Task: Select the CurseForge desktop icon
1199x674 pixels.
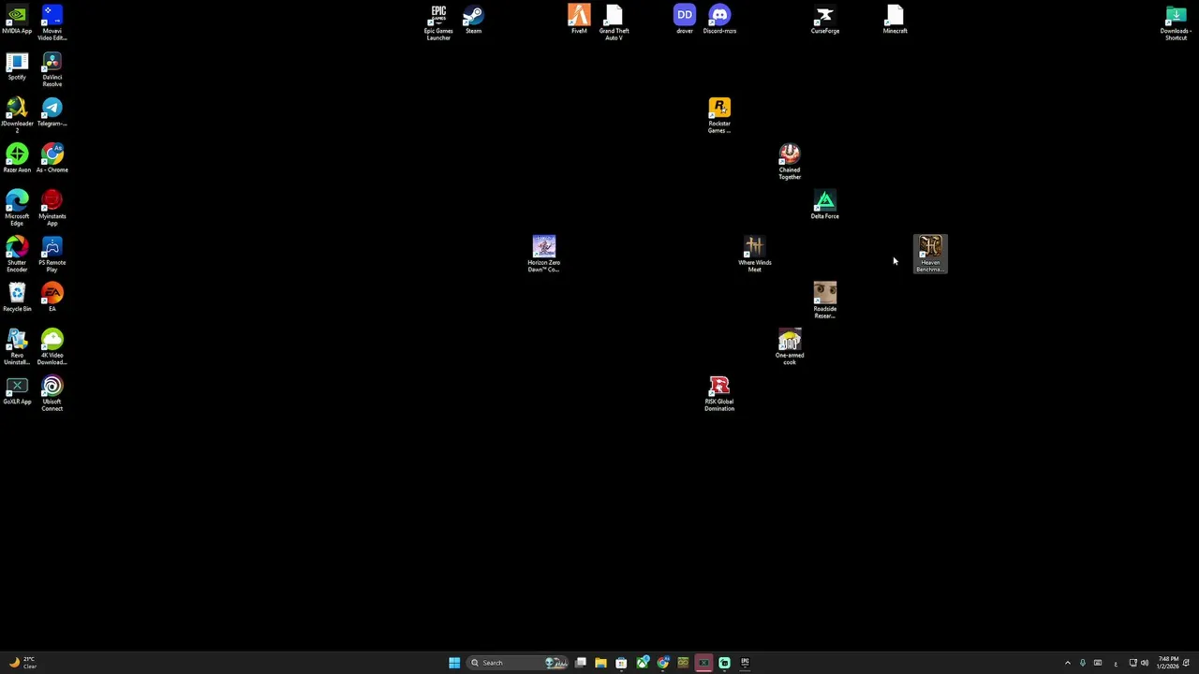Action: [x=825, y=20]
